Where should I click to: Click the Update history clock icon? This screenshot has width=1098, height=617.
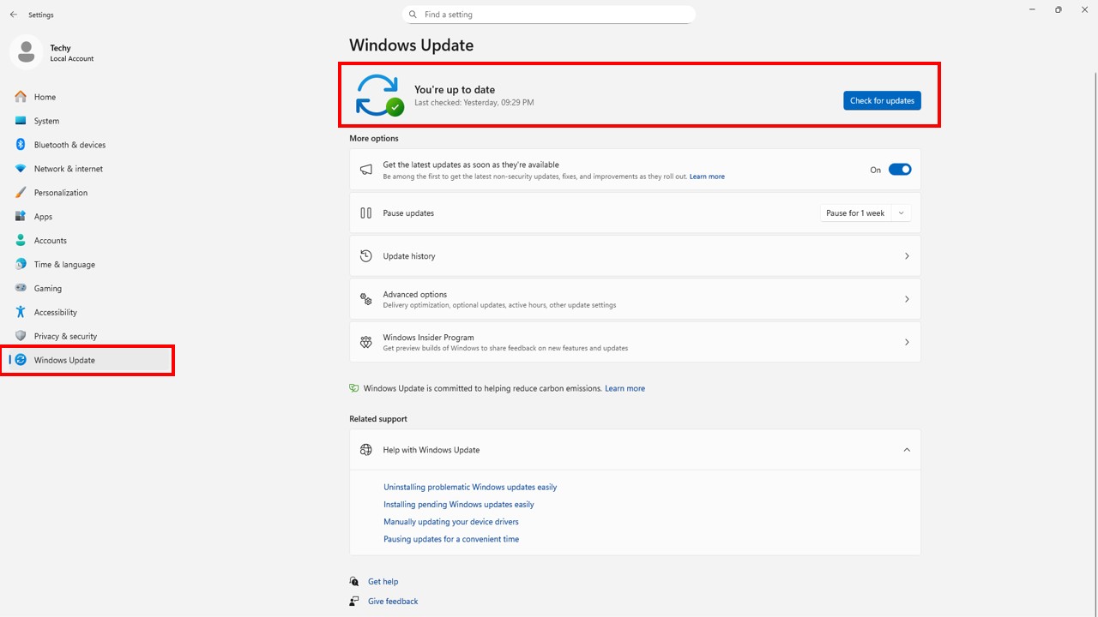(x=366, y=256)
